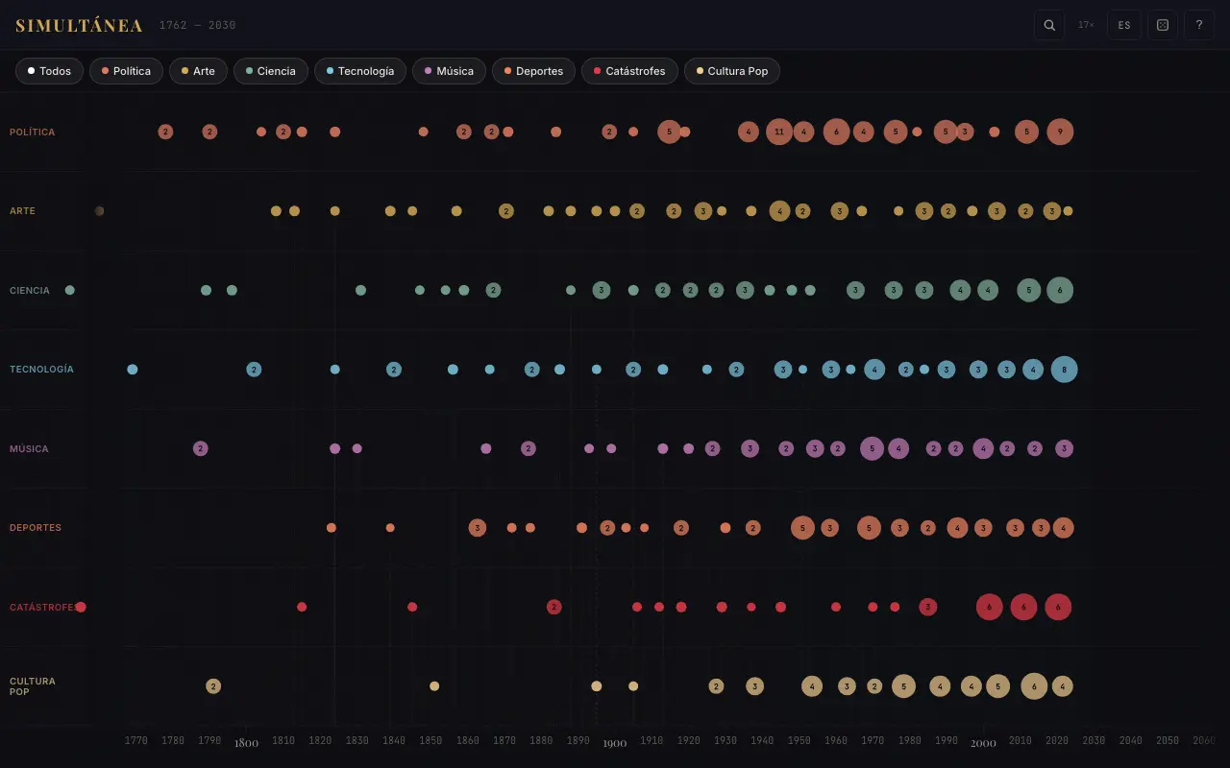The width and height of the screenshot is (1230, 768).
Task: Toggle the "Política" filter pill
Action: [x=126, y=70]
